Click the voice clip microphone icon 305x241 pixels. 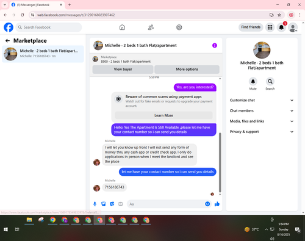[95, 204]
